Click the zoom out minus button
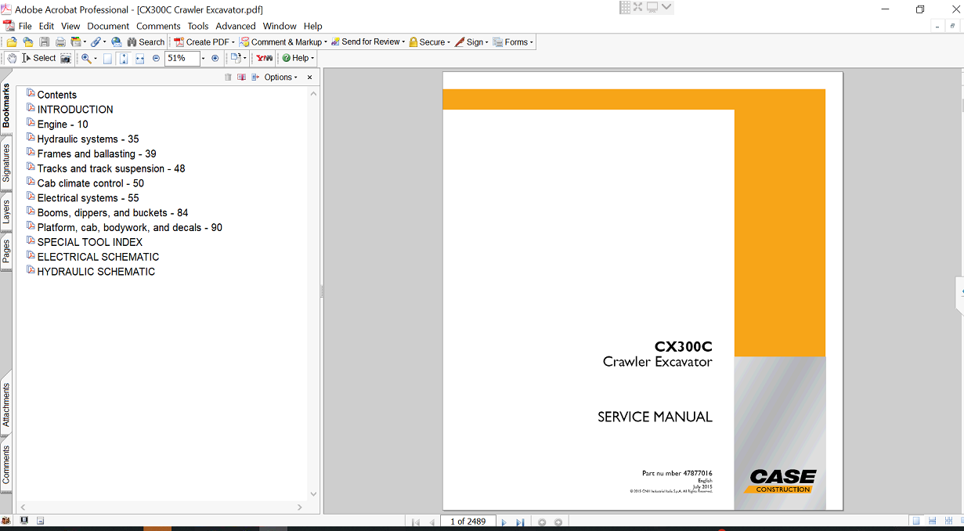This screenshot has width=964, height=531. click(156, 58)
